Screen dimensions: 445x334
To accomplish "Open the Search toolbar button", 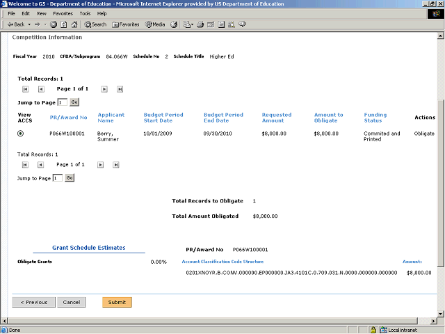I will point(95,25).
